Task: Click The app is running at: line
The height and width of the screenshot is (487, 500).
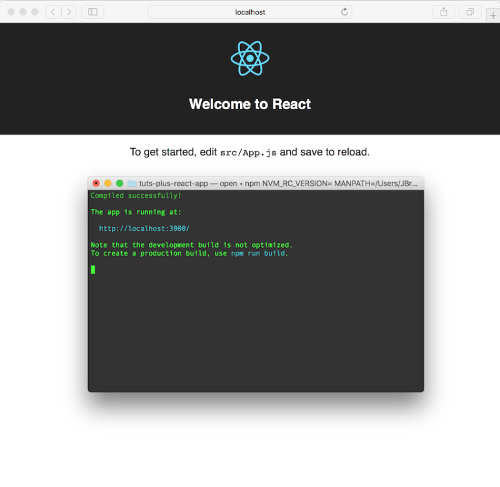Action: (136, 212)
